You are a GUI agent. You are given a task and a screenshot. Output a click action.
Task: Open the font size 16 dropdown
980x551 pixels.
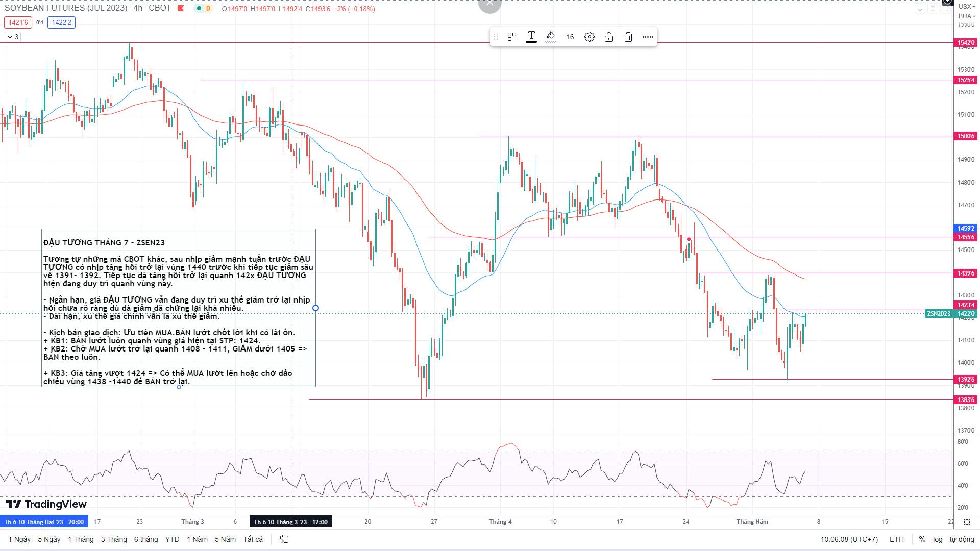coord(570,37)
